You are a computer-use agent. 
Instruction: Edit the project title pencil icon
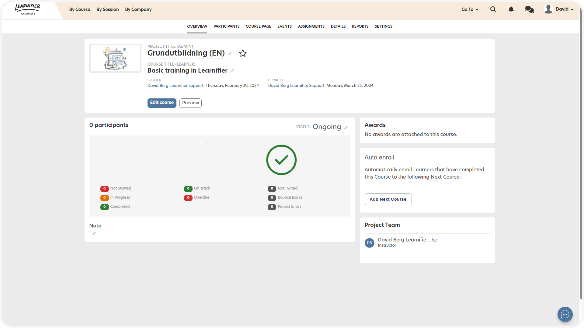pyautogui.click(x=230, y=54)
